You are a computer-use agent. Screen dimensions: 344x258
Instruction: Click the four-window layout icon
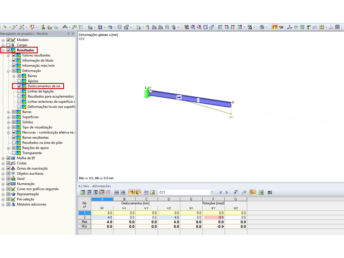click(337, 27)
